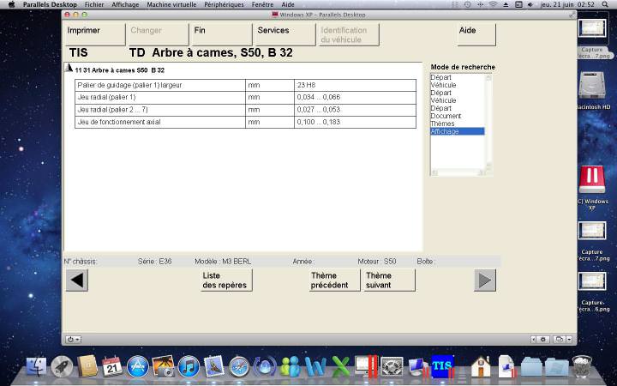Click the Fin button
Viewport: 617px width, 386px height.
pos(222,34)
